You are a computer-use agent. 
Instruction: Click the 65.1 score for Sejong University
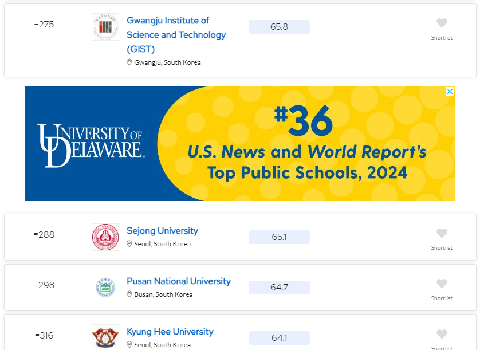(x=279, y=237)
